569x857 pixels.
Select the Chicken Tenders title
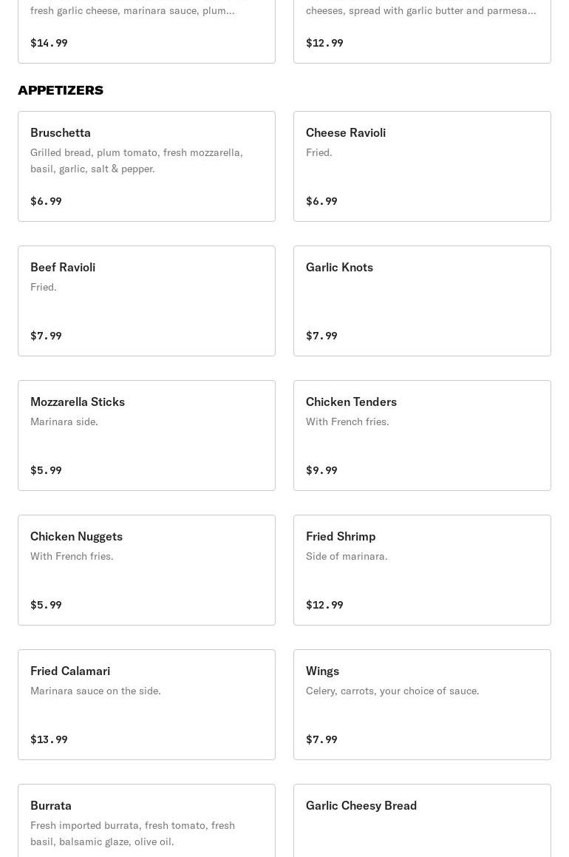[351, 402]
